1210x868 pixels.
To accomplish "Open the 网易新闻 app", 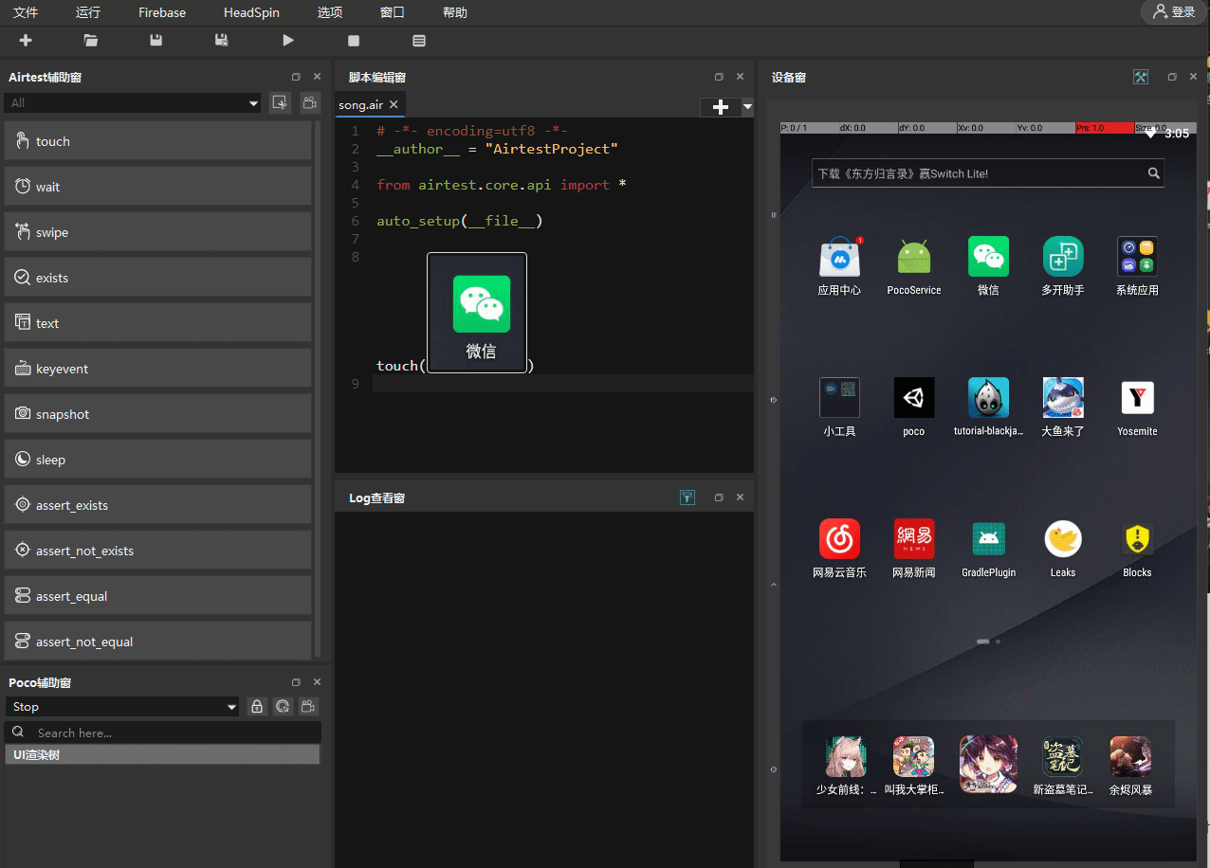I will click(x=914, y=549).
